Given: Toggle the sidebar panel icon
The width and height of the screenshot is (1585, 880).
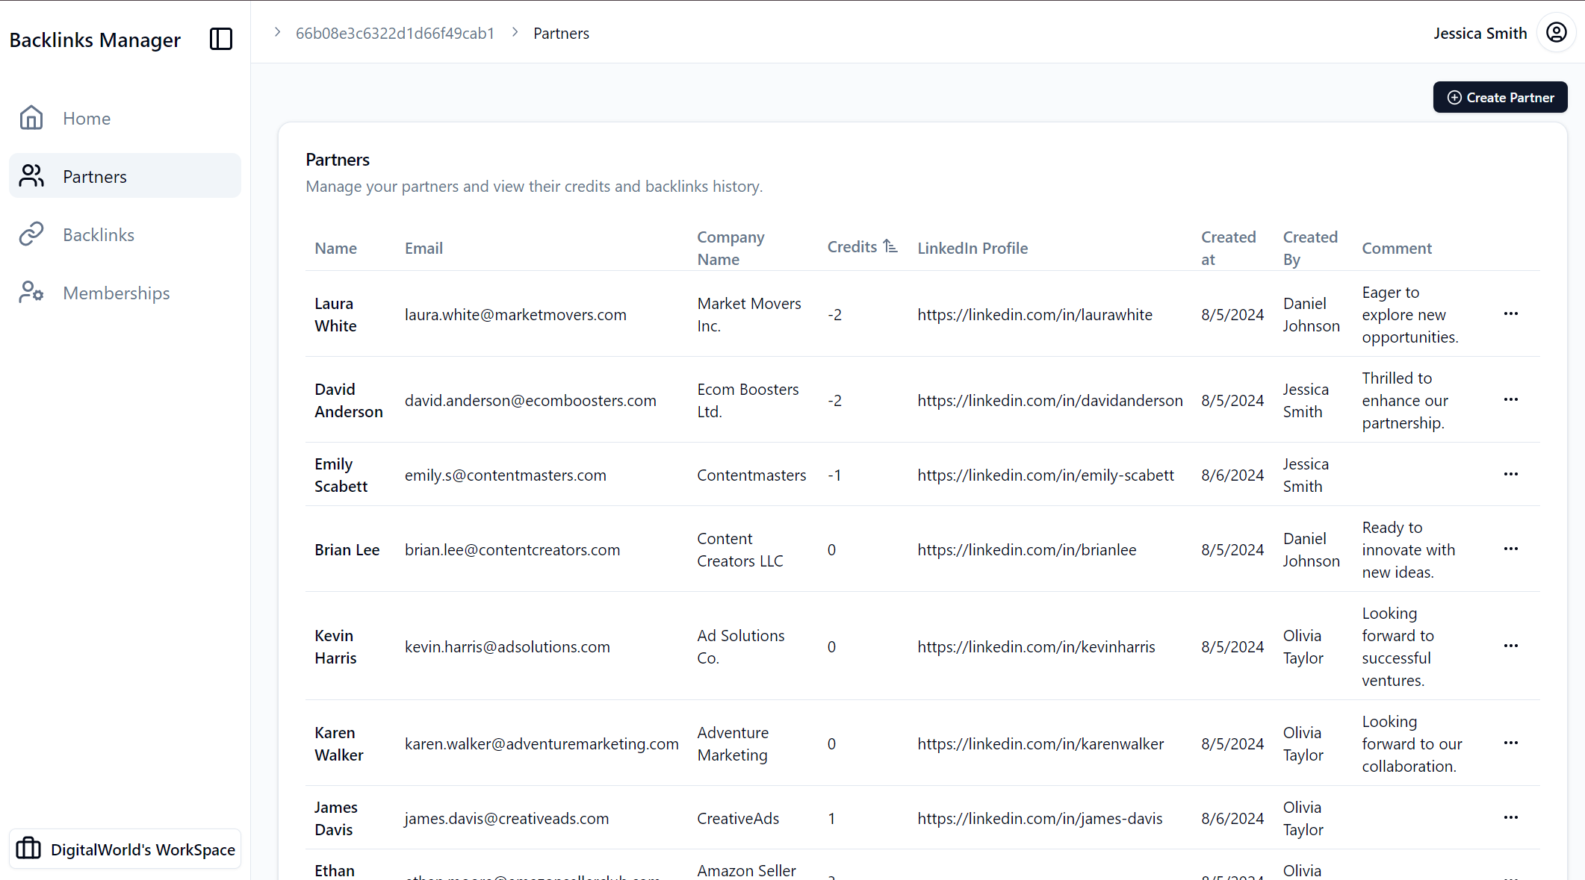Looking at the screenshot, I should click(221, 39).
